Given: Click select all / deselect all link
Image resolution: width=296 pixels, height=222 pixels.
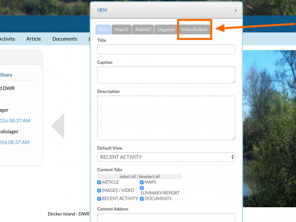Looking at the screenshot, I should tap(139, 177).
